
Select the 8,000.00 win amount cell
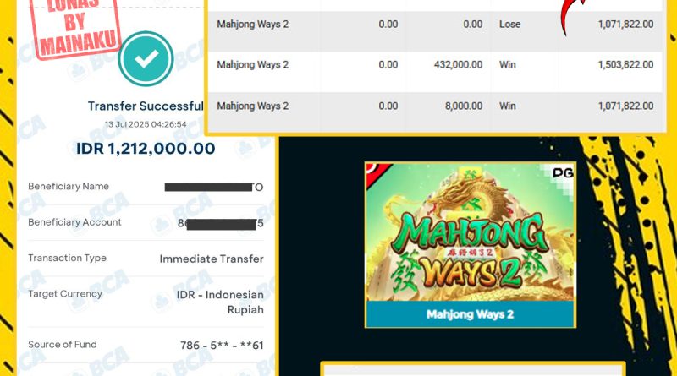464,106
